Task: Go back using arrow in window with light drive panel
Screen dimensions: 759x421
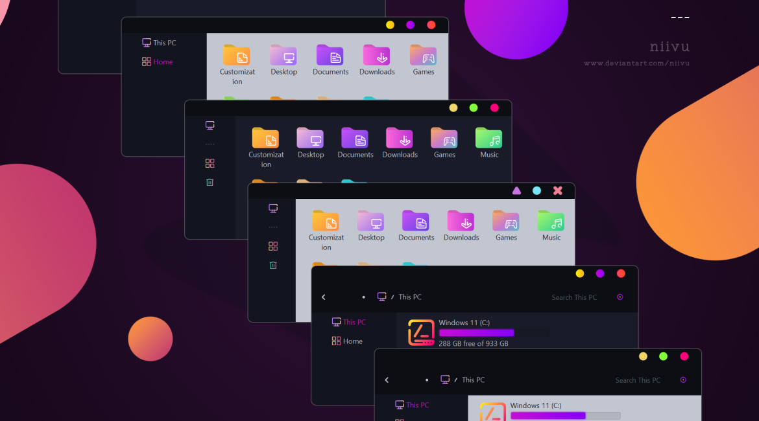Action: (387, 380)
